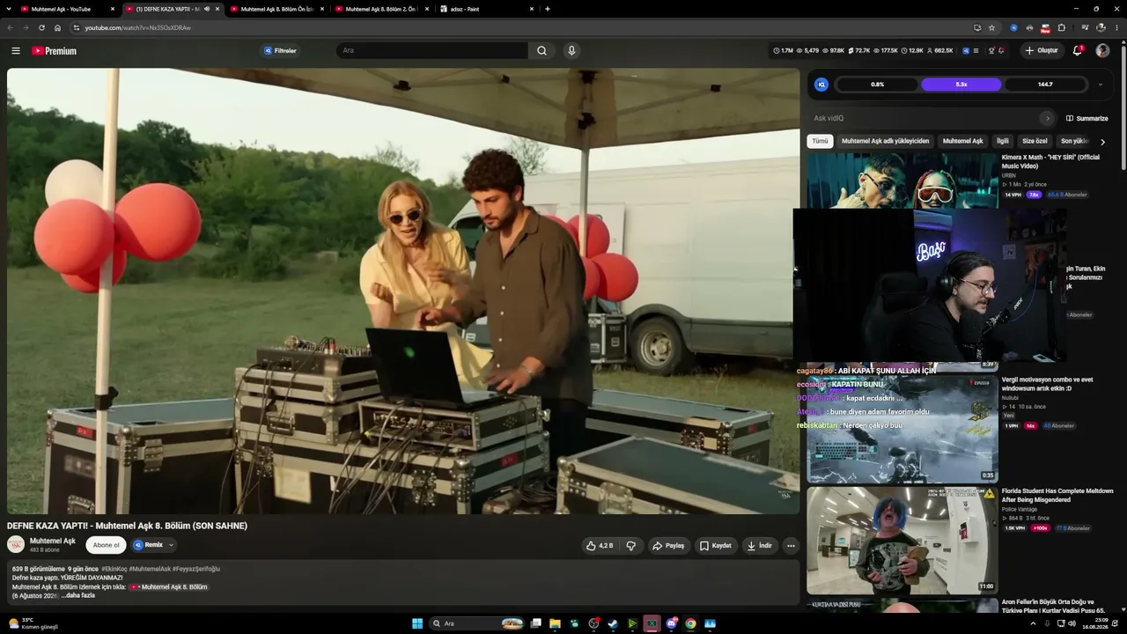Image resolution: width=1127 pixels, height=634 pixels.
Task: Save the video with Kaydet
Action: pos(715,546)
